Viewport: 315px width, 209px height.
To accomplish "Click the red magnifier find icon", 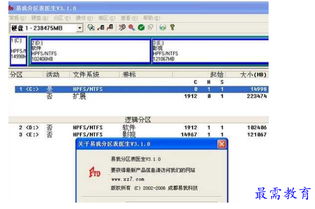I will click(132, 28).
